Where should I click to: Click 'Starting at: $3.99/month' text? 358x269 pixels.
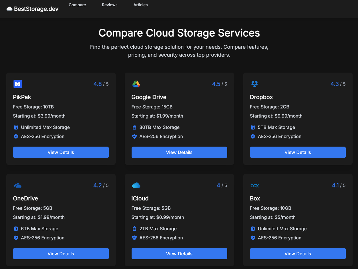point(39,116)
